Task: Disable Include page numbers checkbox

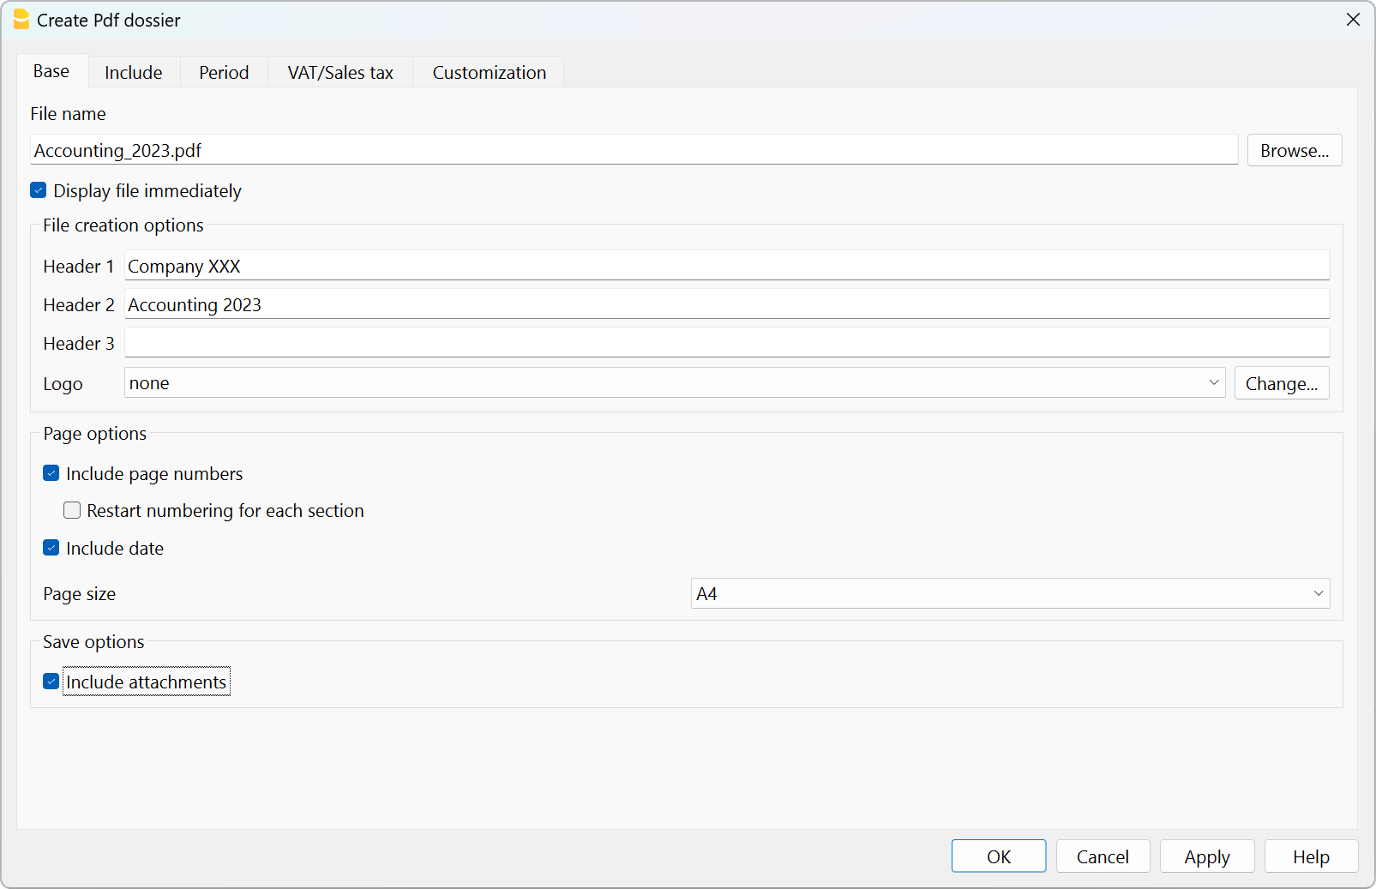Action: [51, 474]
